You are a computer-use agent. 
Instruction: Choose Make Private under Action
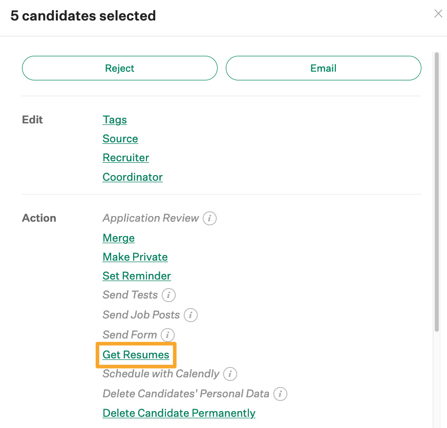tap(135, 257)
